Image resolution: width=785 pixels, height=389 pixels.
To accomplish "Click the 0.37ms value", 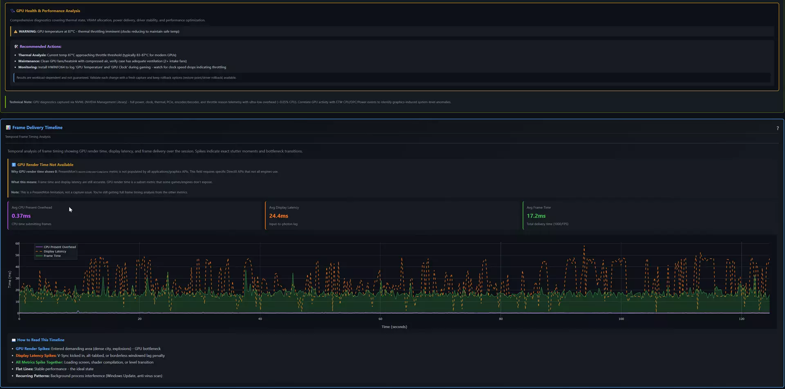I will pyautogui.click(x=21, y=216).
